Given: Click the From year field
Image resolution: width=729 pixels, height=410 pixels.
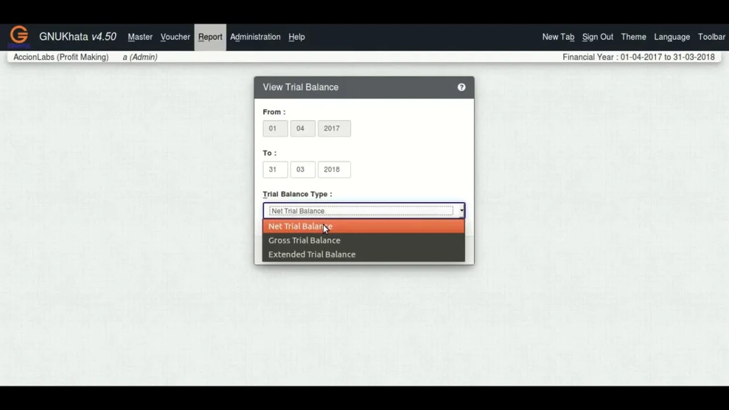Looking at the screenshot, I should point(334,129).
